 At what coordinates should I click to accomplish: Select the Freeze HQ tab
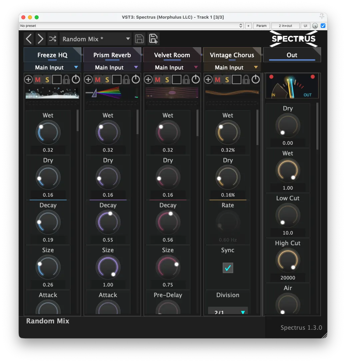point(52,55)
